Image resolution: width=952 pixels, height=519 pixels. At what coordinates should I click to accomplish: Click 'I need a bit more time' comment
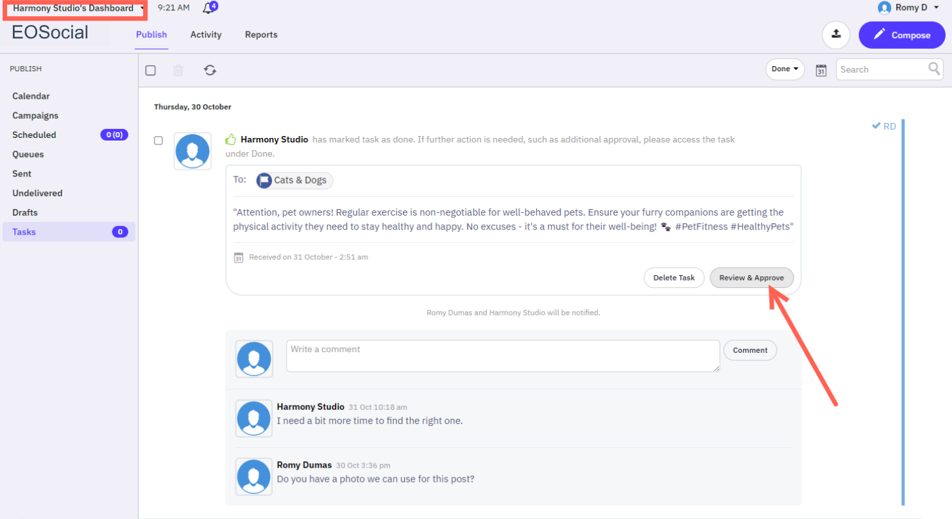pyautogui.click(x=370, y=421)
